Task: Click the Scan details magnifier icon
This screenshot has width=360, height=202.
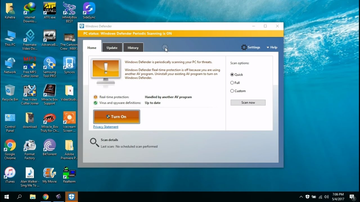Action: tap(94, 143)
